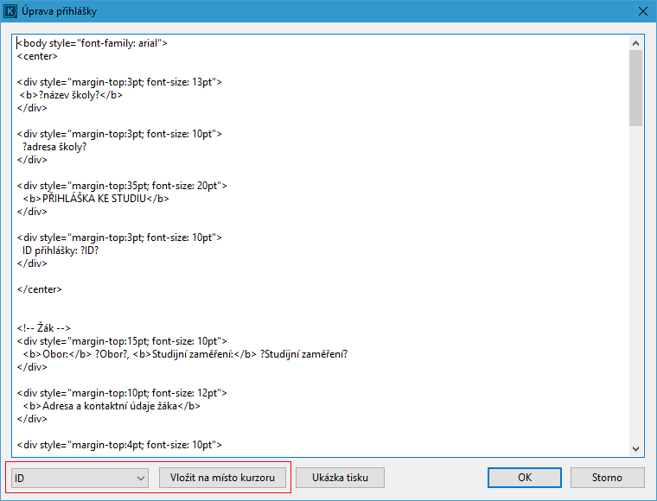The height and width of the screenshot is (501, 657).
Task: Click the application icon in the title bar
Action: click(12, 12)
